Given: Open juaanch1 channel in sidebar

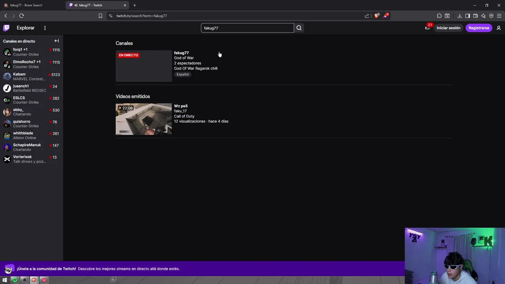Looking at the screenshot, I should click(x=32, y=88).
